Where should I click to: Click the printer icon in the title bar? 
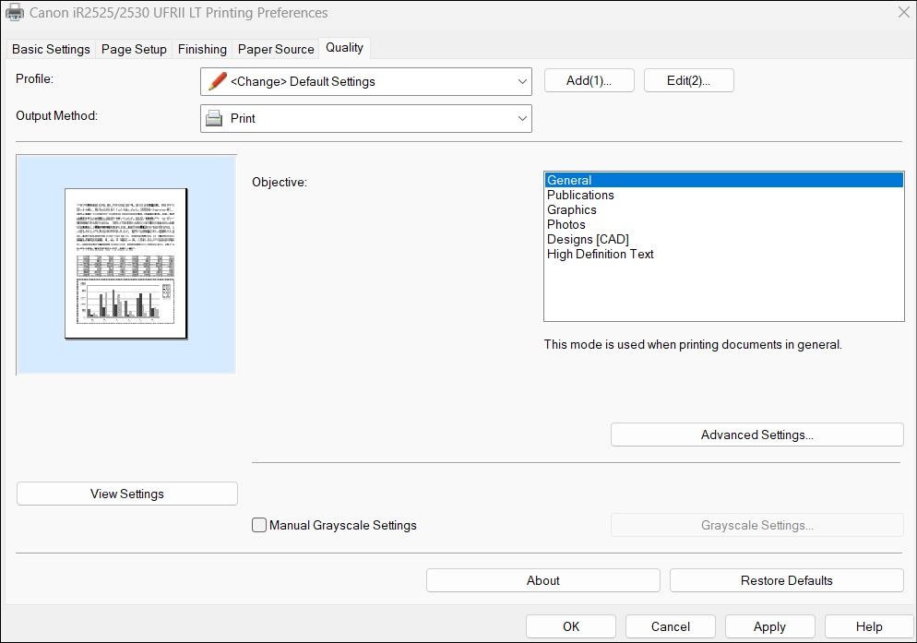[x=17, y=12]
